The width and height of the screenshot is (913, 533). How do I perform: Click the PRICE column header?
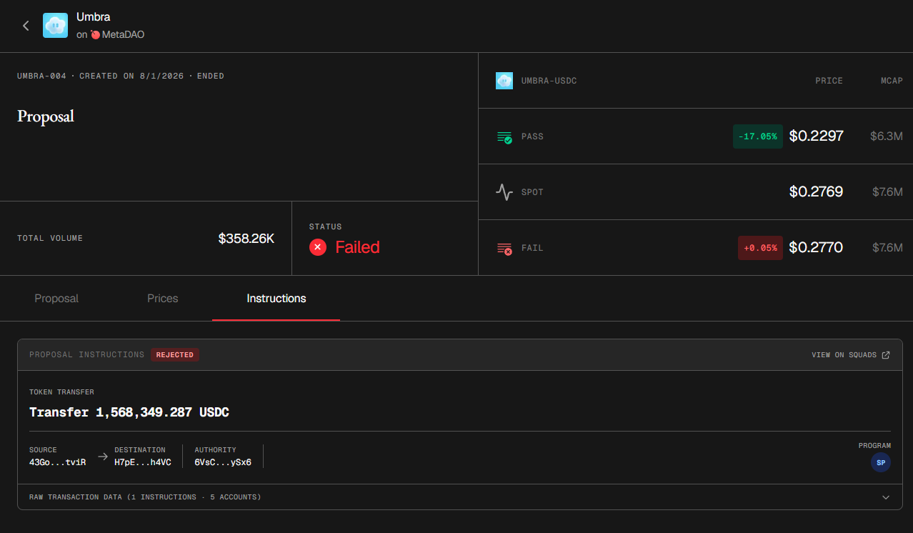tap(829, 81)
